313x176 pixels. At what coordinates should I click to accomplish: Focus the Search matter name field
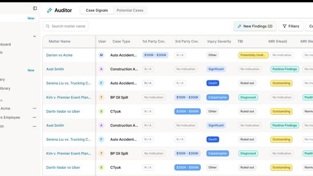coord(66,26)
